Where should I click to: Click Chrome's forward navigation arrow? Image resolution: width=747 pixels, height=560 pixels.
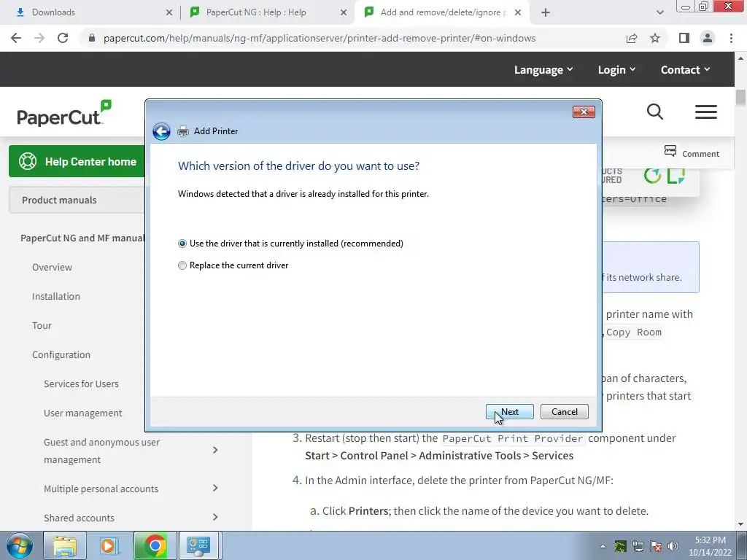click(39, 38)
